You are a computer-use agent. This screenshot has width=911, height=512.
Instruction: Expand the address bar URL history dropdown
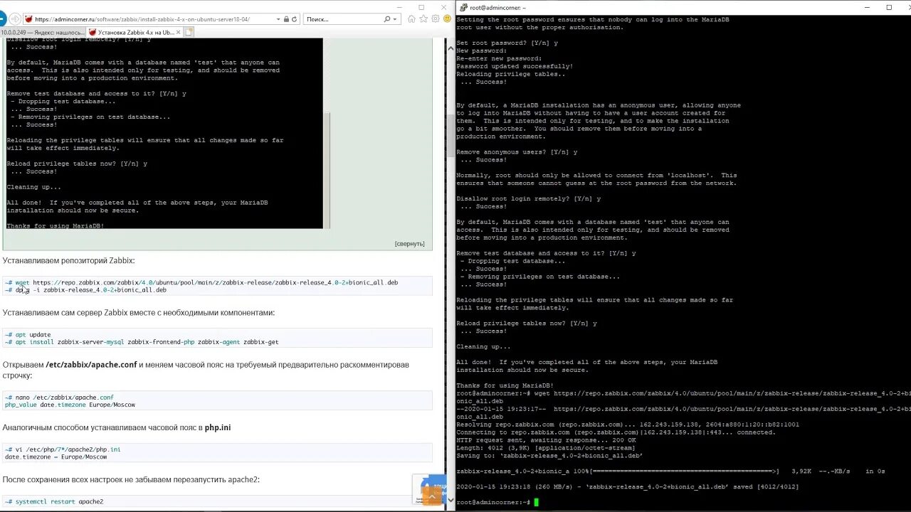[278, 19]
